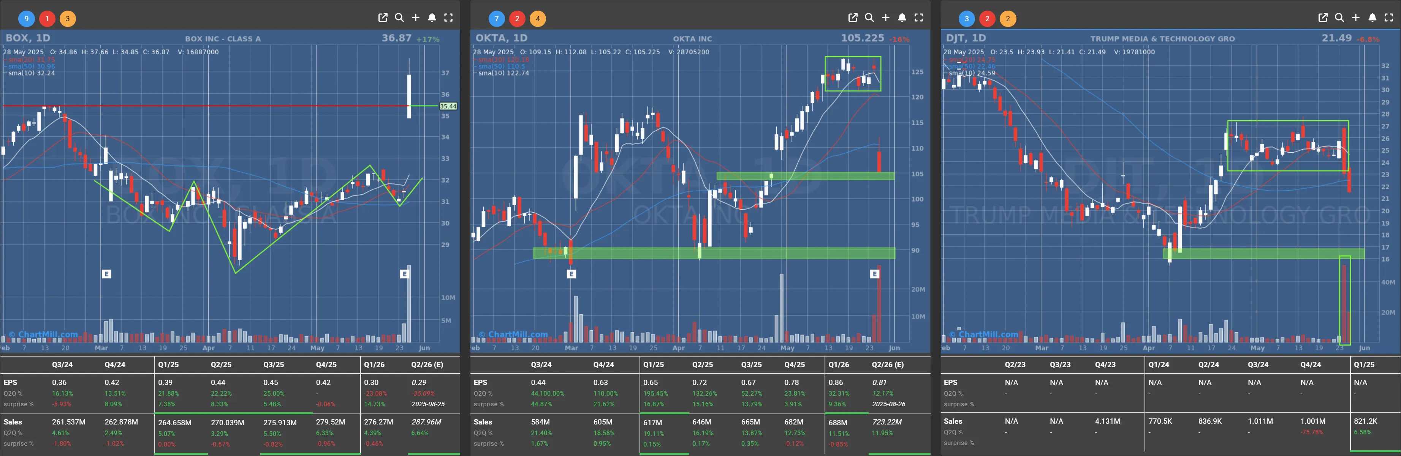Image resolution: width=1401 pixels, height=456 pixels.
Task: Open the search magnifier on OKTA chart
Action: pyautogui.click(x=869, y=17)
